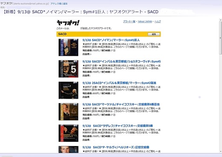222x157 pixels.
Task: Click the sender name ヤフオク! in header
Action: (x=6, y=3)
